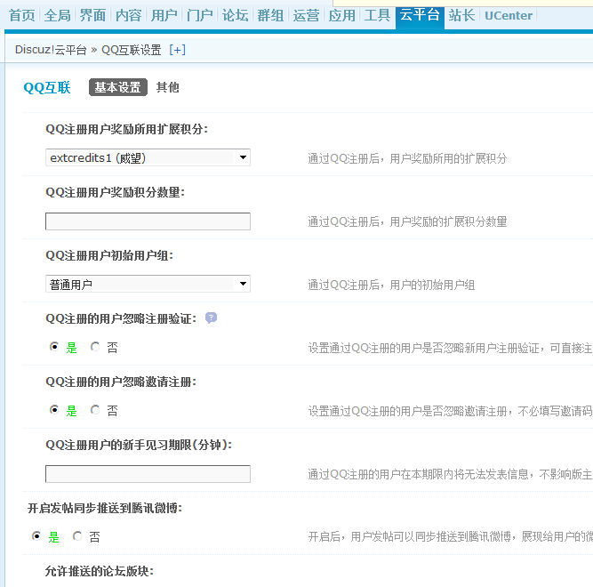Open the 站长 navigation tab
593x587 pixels.
[461, 15]
